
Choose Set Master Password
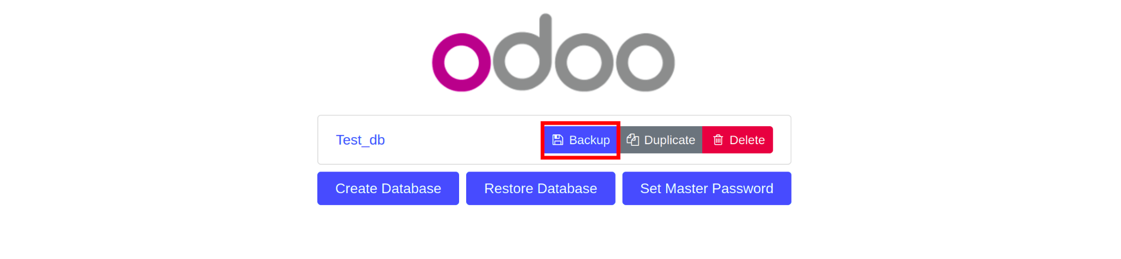707,188
